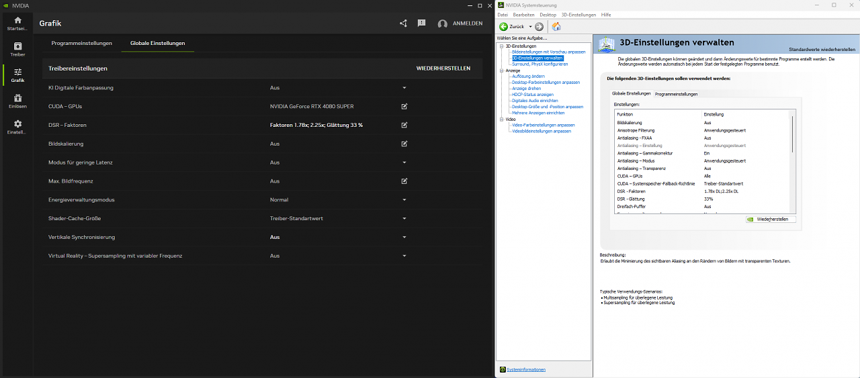Open Desktop-Farbeinstellungen anpassen
The image size is (860, 378).
546,82
